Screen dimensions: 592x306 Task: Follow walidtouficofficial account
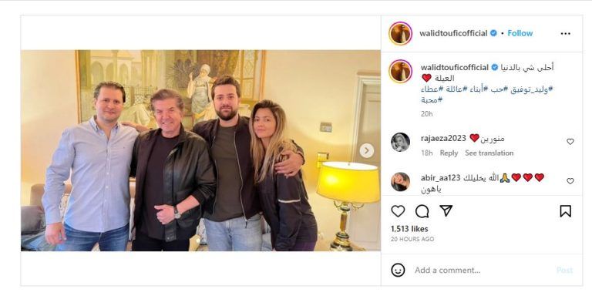point(520,33)
